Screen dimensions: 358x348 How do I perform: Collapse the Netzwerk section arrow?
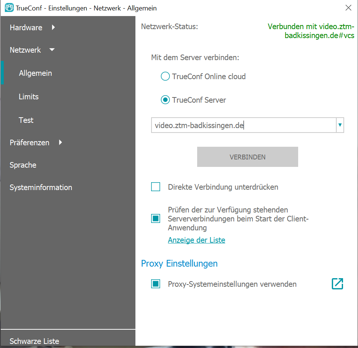(x=52, y=49)
